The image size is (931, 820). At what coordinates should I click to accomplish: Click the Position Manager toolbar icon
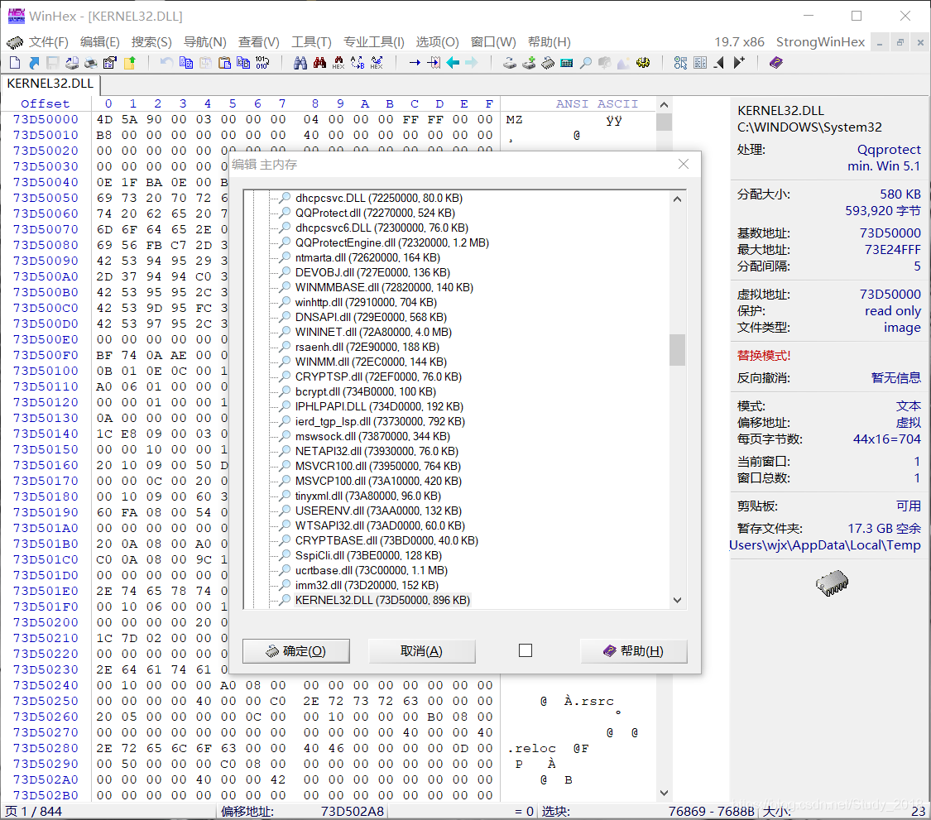[680, 62]
